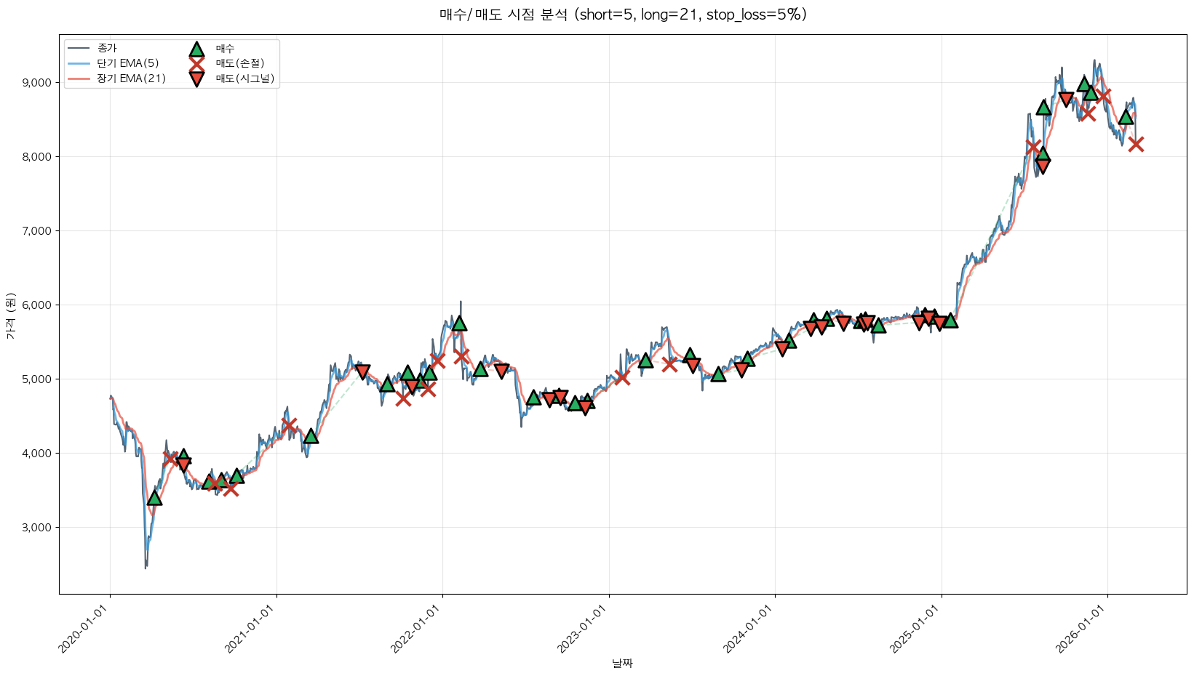Click the stop-loss X just after 2023-01-01
Screen dimensions: 1194x676
(621, 377)
